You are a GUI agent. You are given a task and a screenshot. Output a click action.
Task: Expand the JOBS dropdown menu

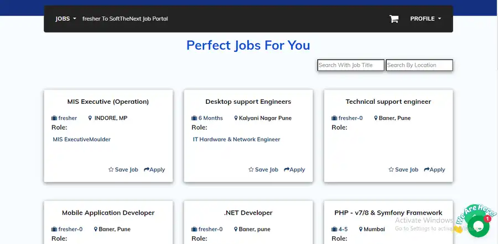pos(66,19)
